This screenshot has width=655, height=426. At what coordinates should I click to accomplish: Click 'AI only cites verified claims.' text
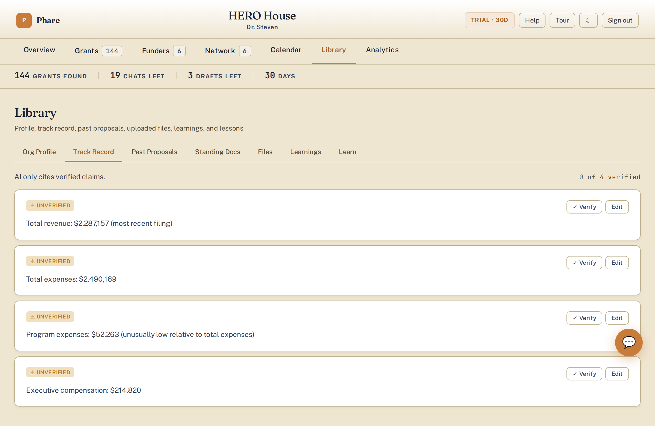click(60, 177)
